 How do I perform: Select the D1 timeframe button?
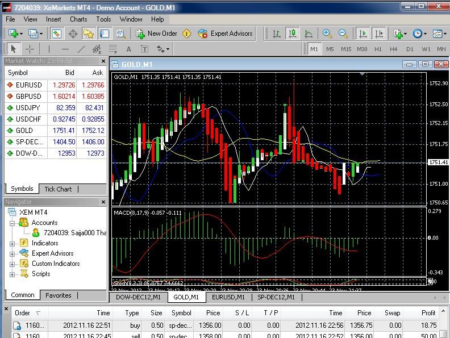410,49
